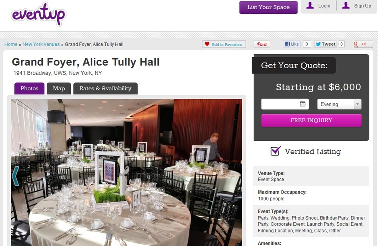Viewport: 378px width, 246px height.
Task: Click the Facebook Like icon
Action: pos(287,44)
